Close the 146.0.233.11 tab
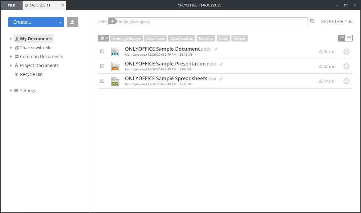This screenshot has width=361, height=213. (x=62, y=5)
